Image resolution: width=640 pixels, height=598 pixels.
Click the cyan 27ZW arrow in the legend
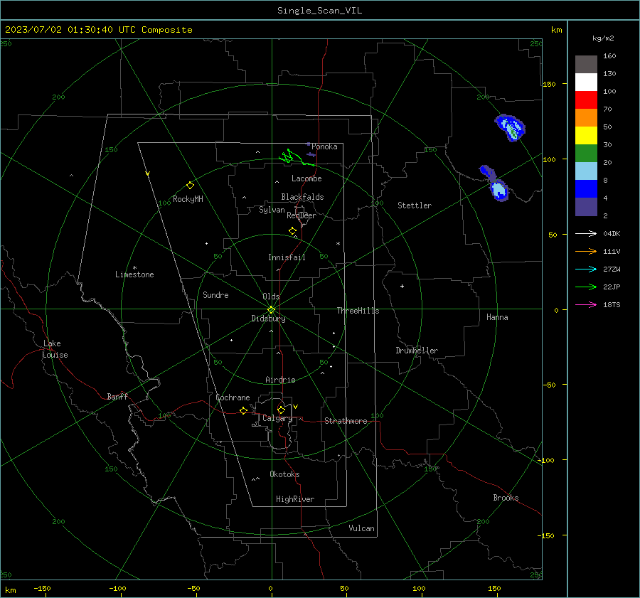point(586,269)
